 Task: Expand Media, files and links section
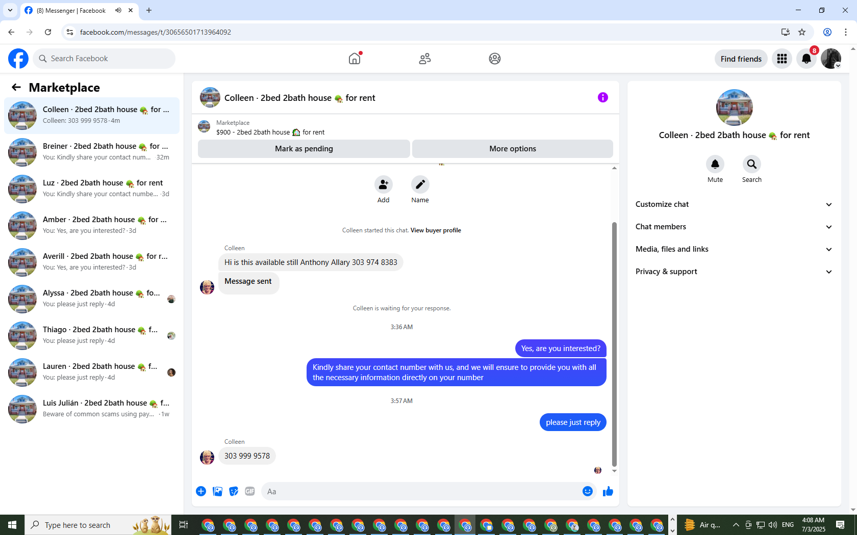pos(734,249)
